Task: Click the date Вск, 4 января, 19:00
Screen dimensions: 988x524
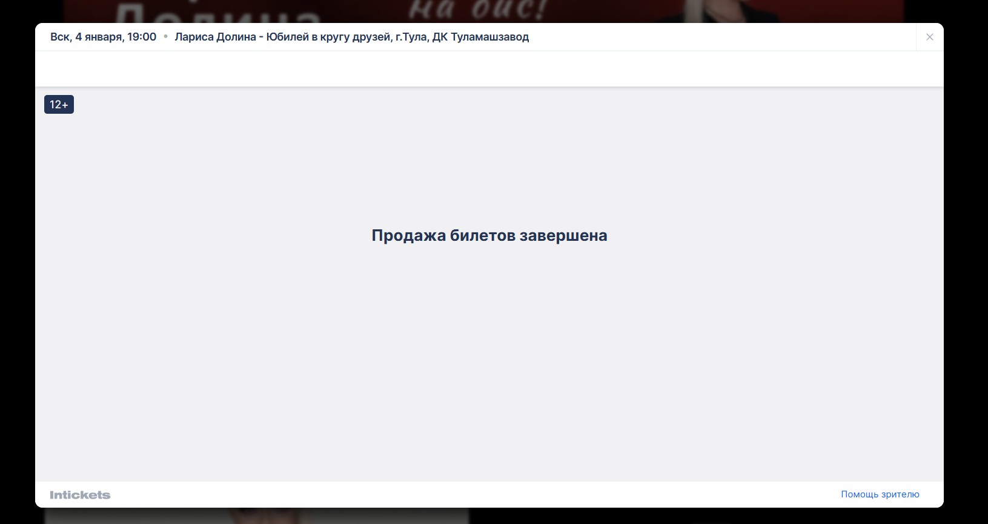Action: click(x=103, y=37)
